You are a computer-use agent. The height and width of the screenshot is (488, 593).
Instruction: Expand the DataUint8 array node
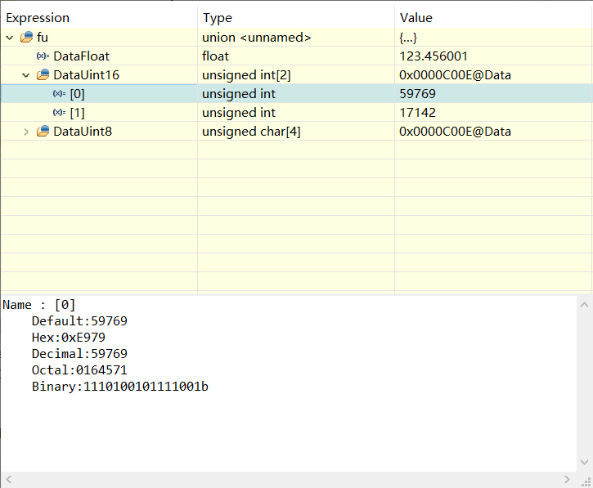click(x=25, y=132)
